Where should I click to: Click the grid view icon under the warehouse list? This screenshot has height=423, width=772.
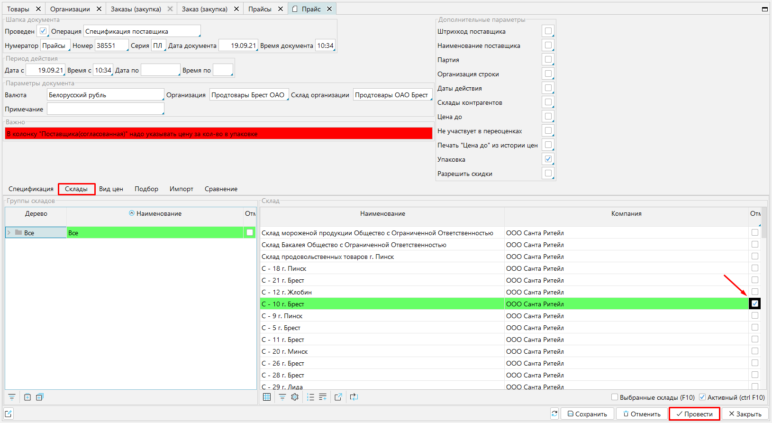tap(267, 397)
